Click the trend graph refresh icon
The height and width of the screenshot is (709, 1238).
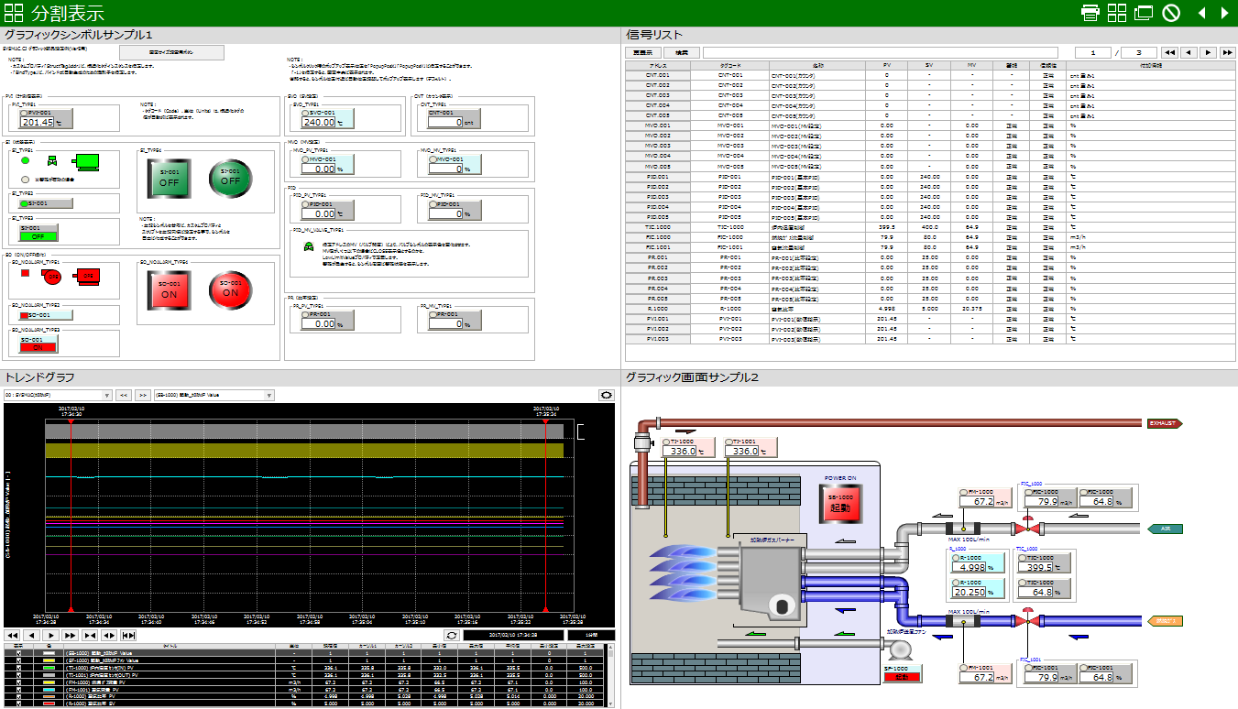(451, 635)
